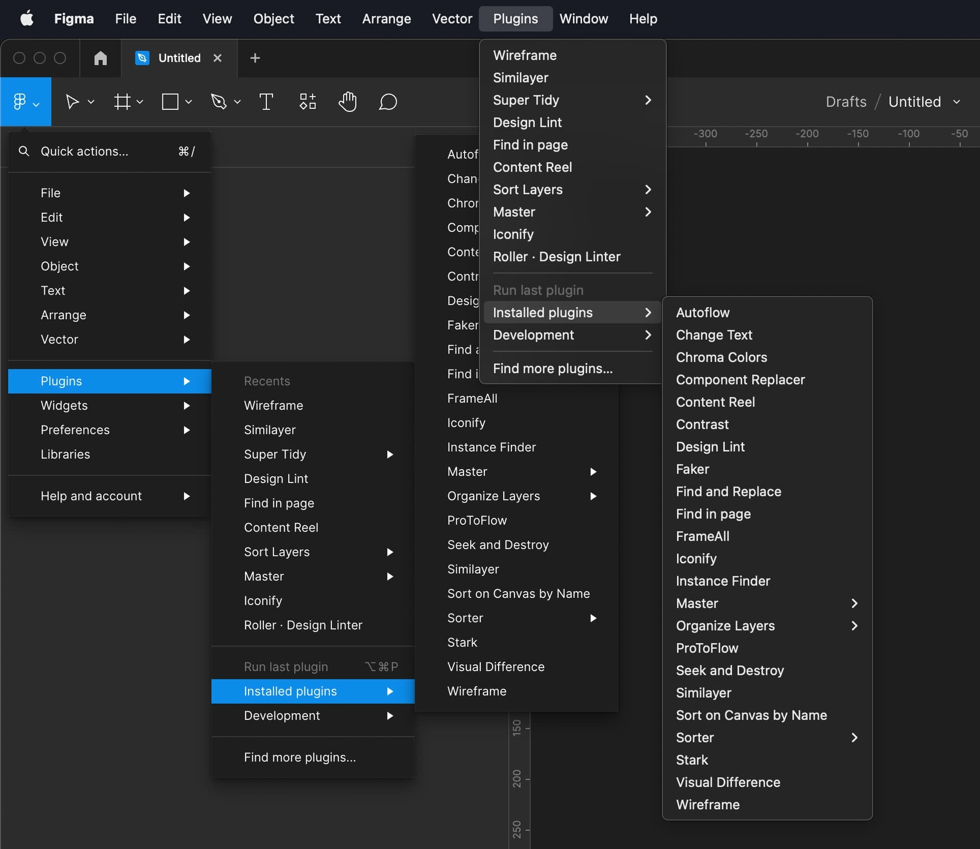
Task: Click Libraries in Figma main menu
Action: (110, 454)
